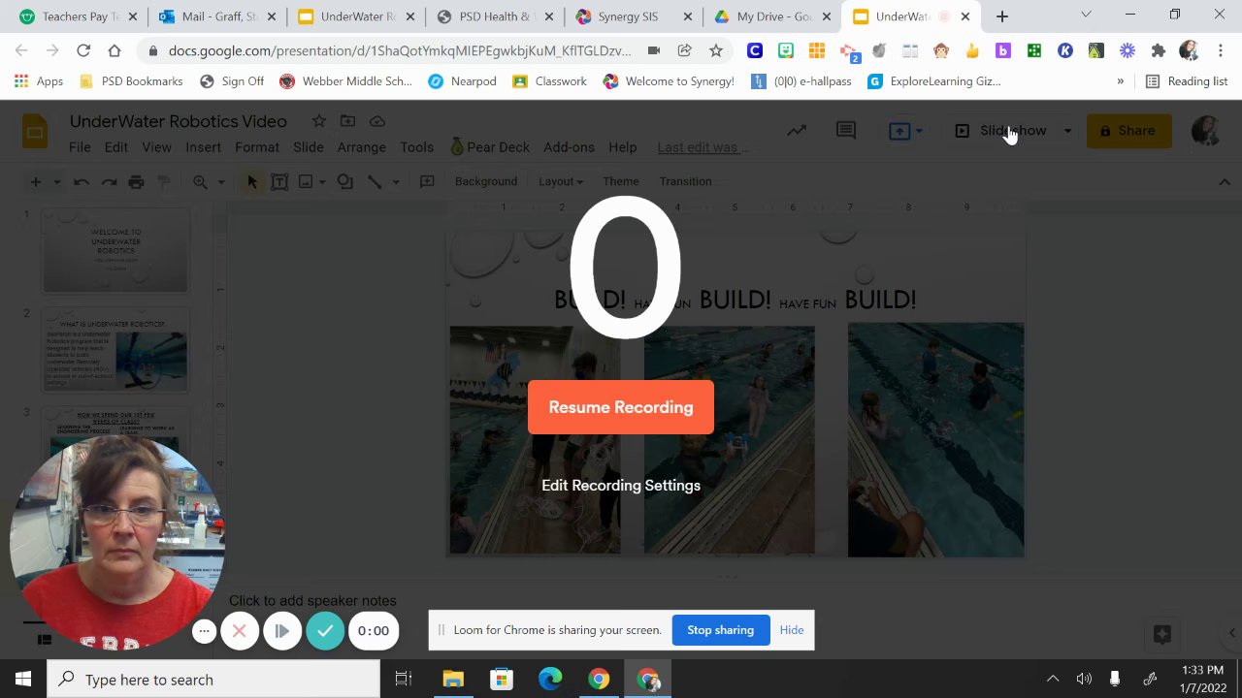Viewport: 1242px width, 698px height.
Task: Expand the zoom level dropdown
Action: coord(220,181)
